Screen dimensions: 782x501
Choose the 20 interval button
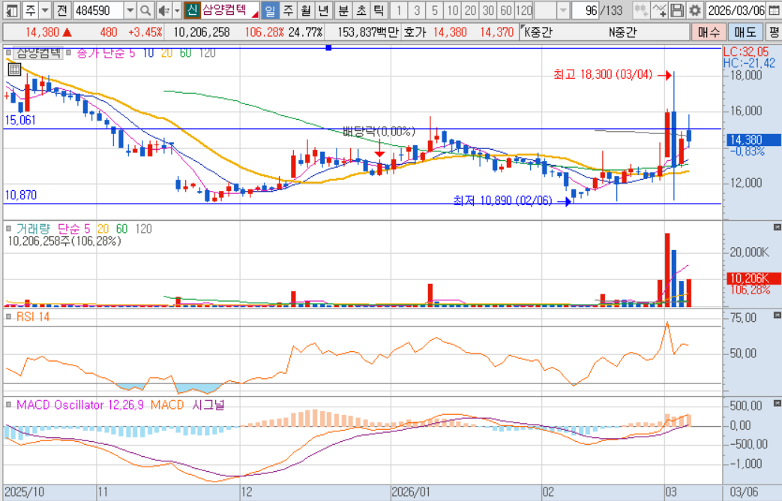[x=470, y=10]
